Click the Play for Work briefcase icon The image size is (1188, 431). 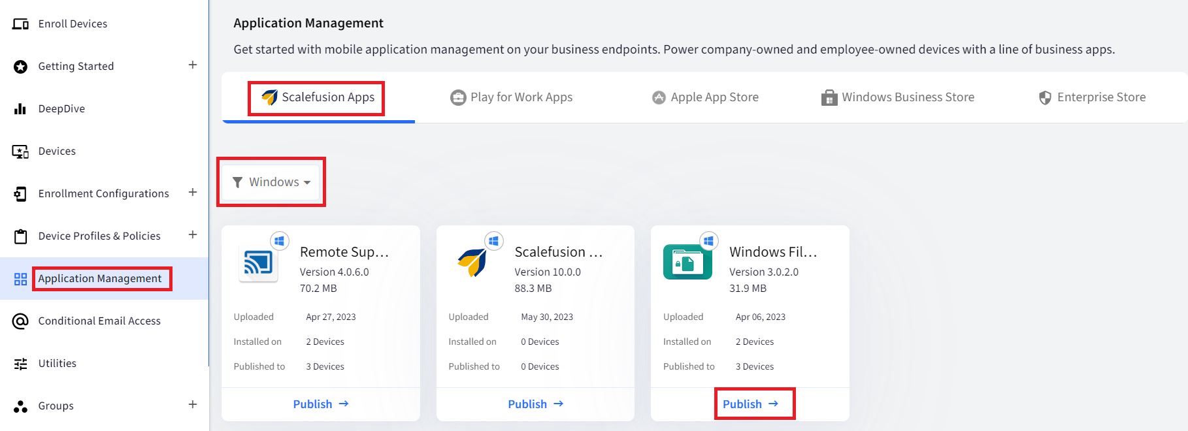pyautogui.click(x=458, y=97)
